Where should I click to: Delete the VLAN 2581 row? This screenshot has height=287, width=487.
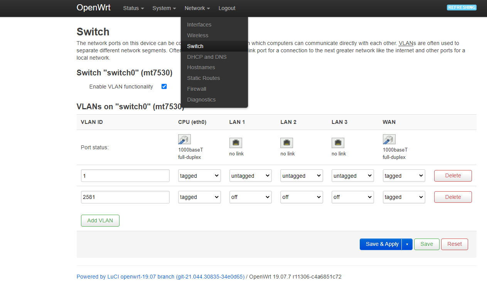tap(453, 197)
